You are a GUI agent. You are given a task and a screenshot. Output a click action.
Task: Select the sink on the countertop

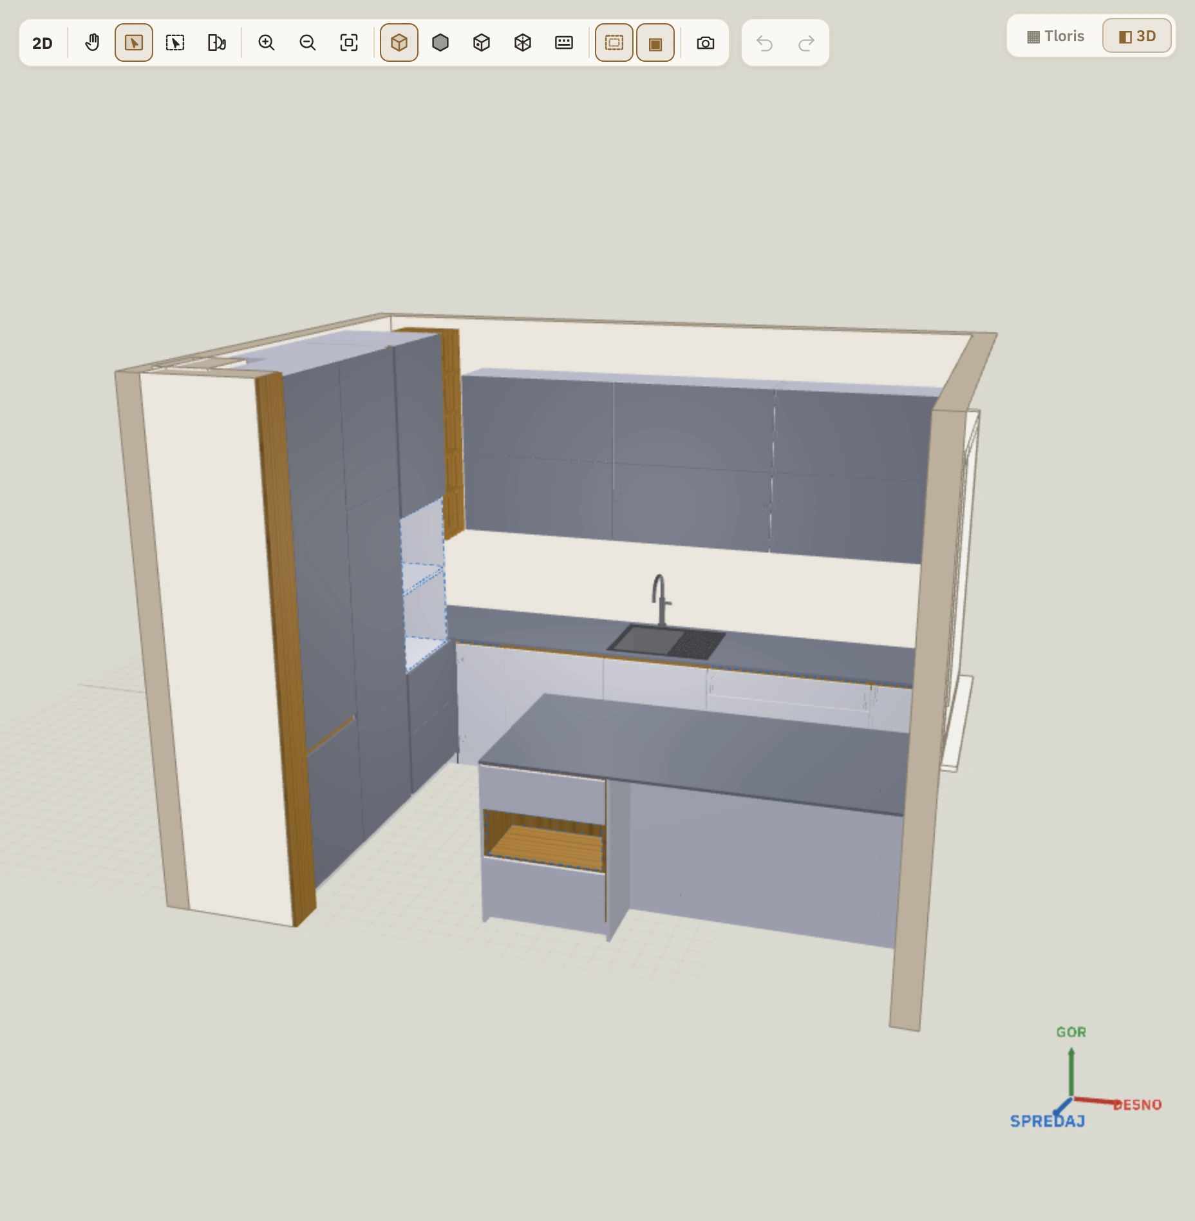coord(666,642)
